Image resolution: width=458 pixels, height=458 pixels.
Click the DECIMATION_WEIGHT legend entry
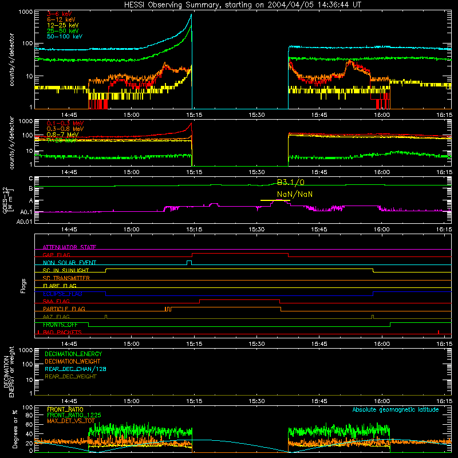73,361
